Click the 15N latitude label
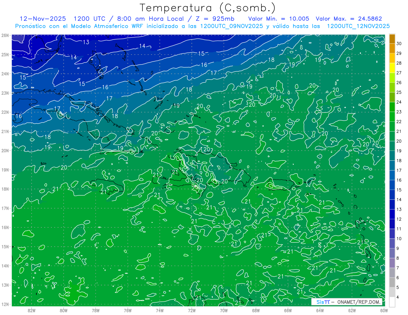 [x=5, y=247]
